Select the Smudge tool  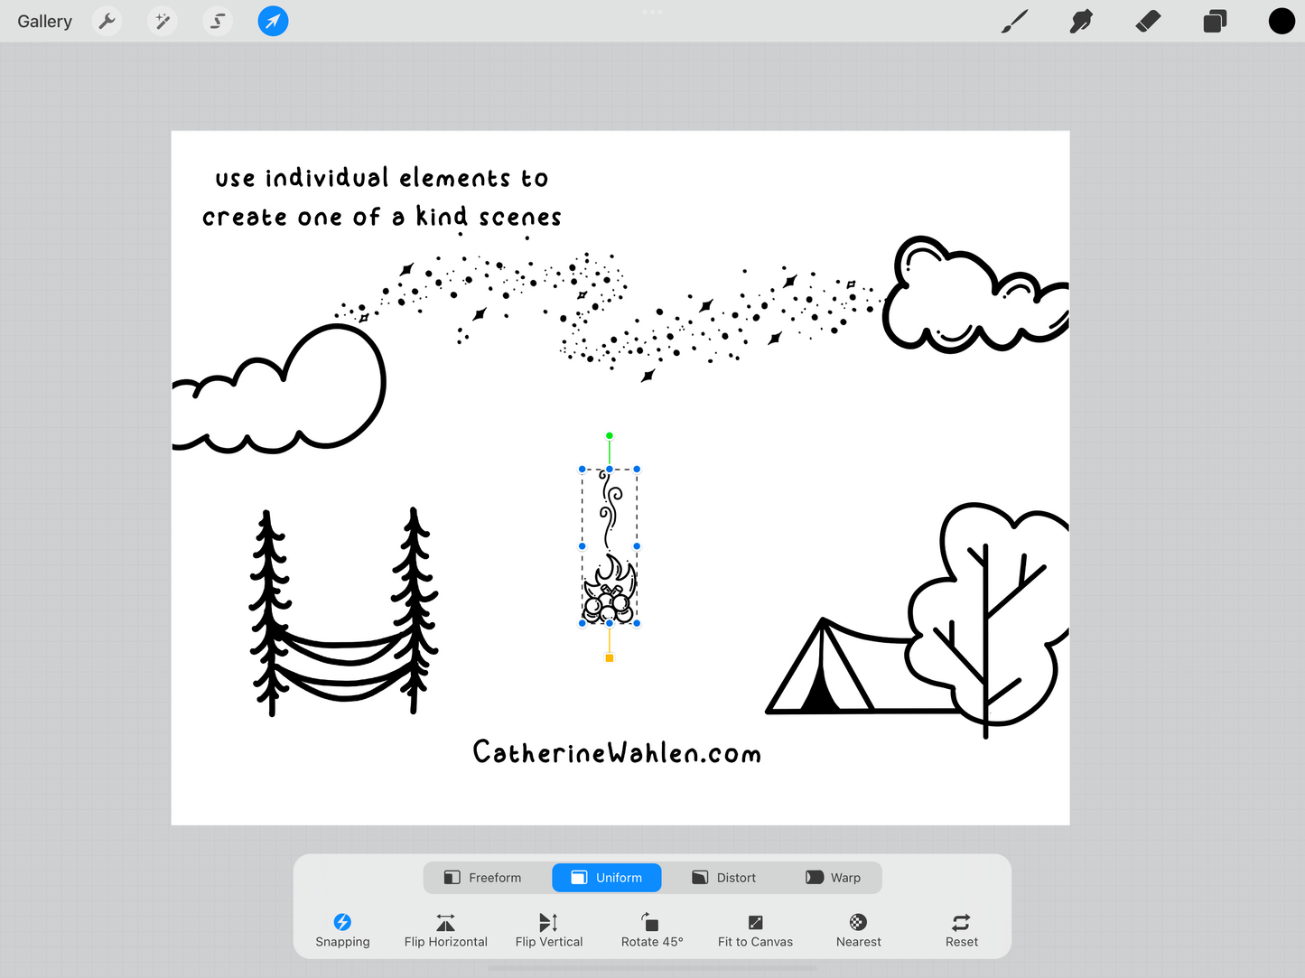[1081, 21]
